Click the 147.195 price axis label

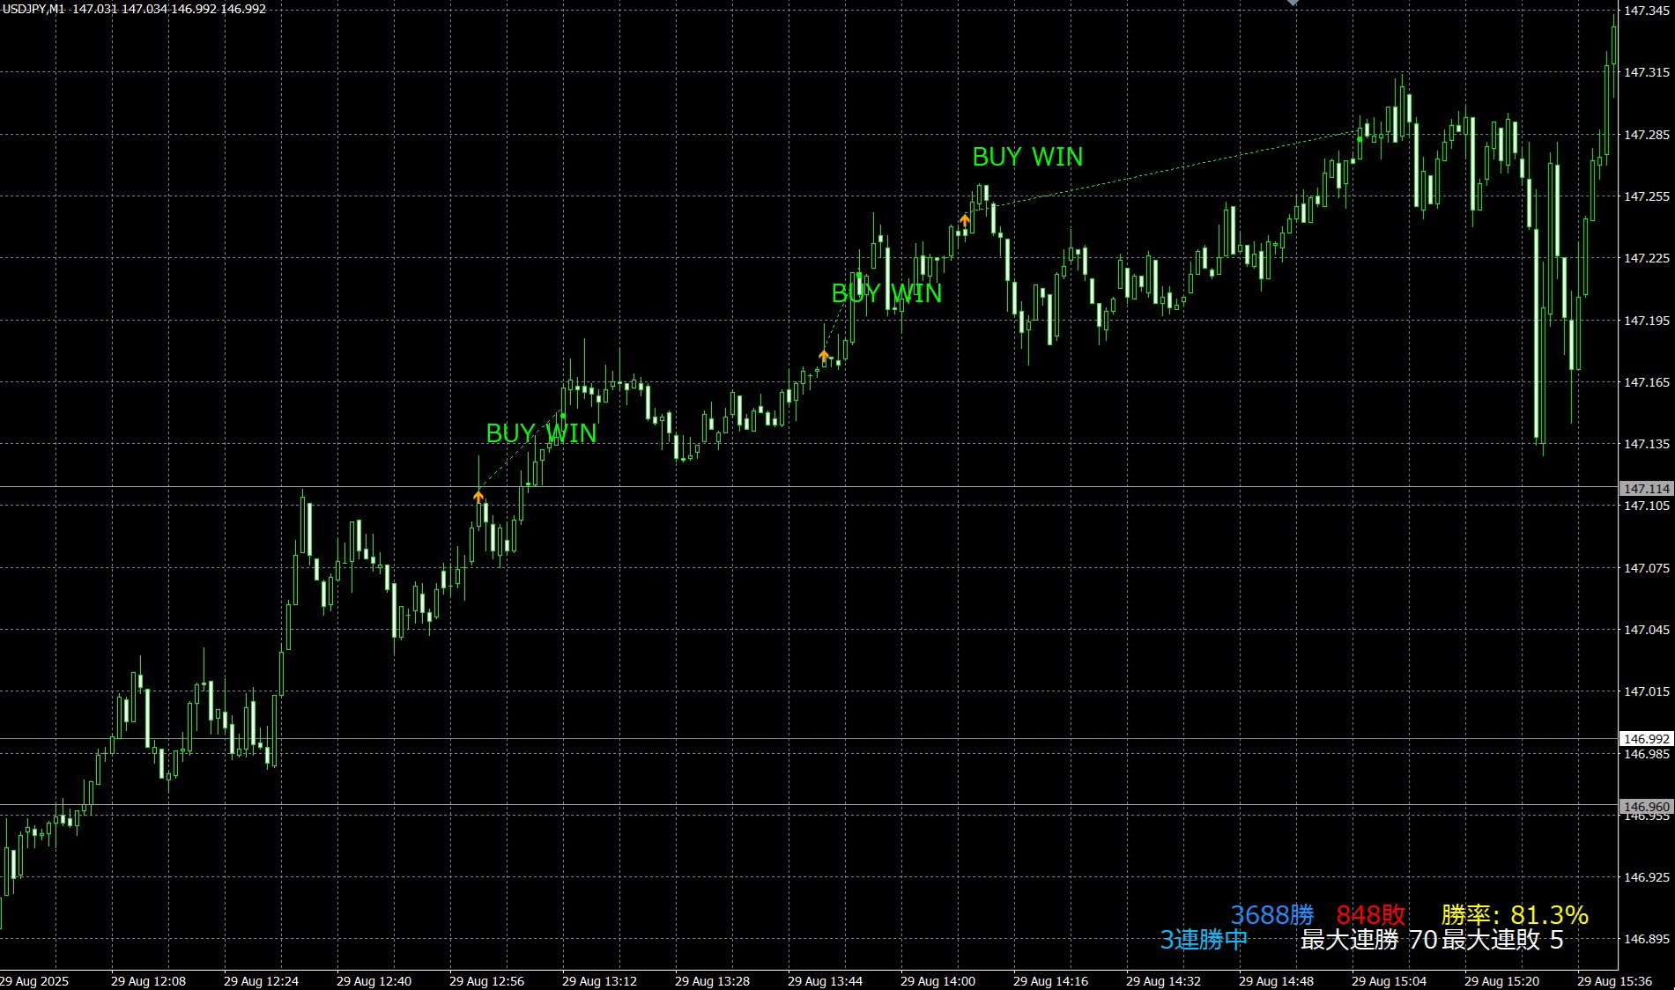point(1647,321)
